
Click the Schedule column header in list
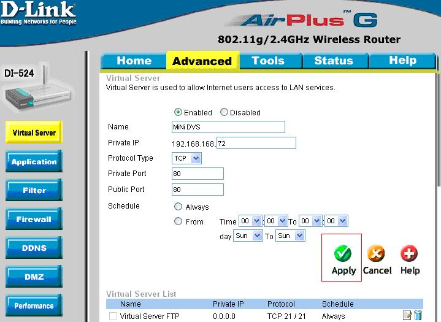tap(337, 304)
